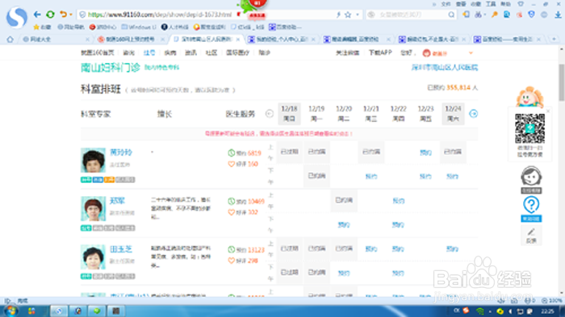Click the previous week arrow in the schedule
Image resolution: width=565 pixels, height=317 pixels.
269,114
